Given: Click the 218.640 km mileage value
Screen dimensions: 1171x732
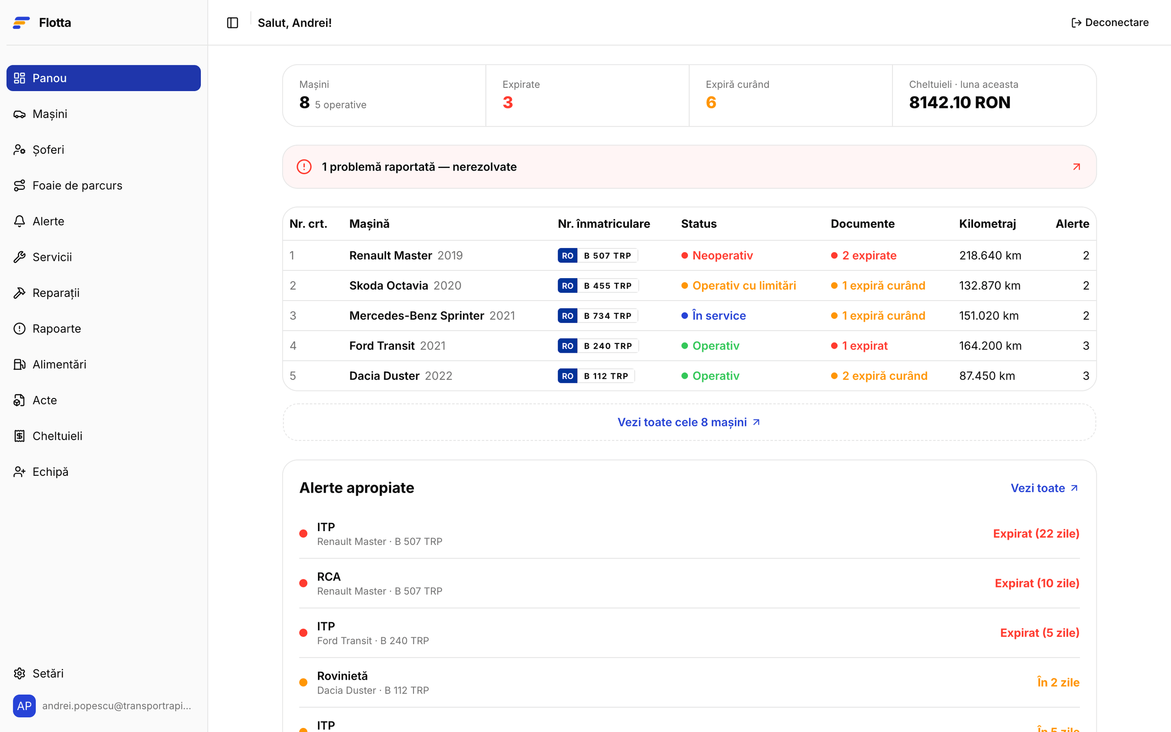Looking at the screenshot, I should pos(990,256).
